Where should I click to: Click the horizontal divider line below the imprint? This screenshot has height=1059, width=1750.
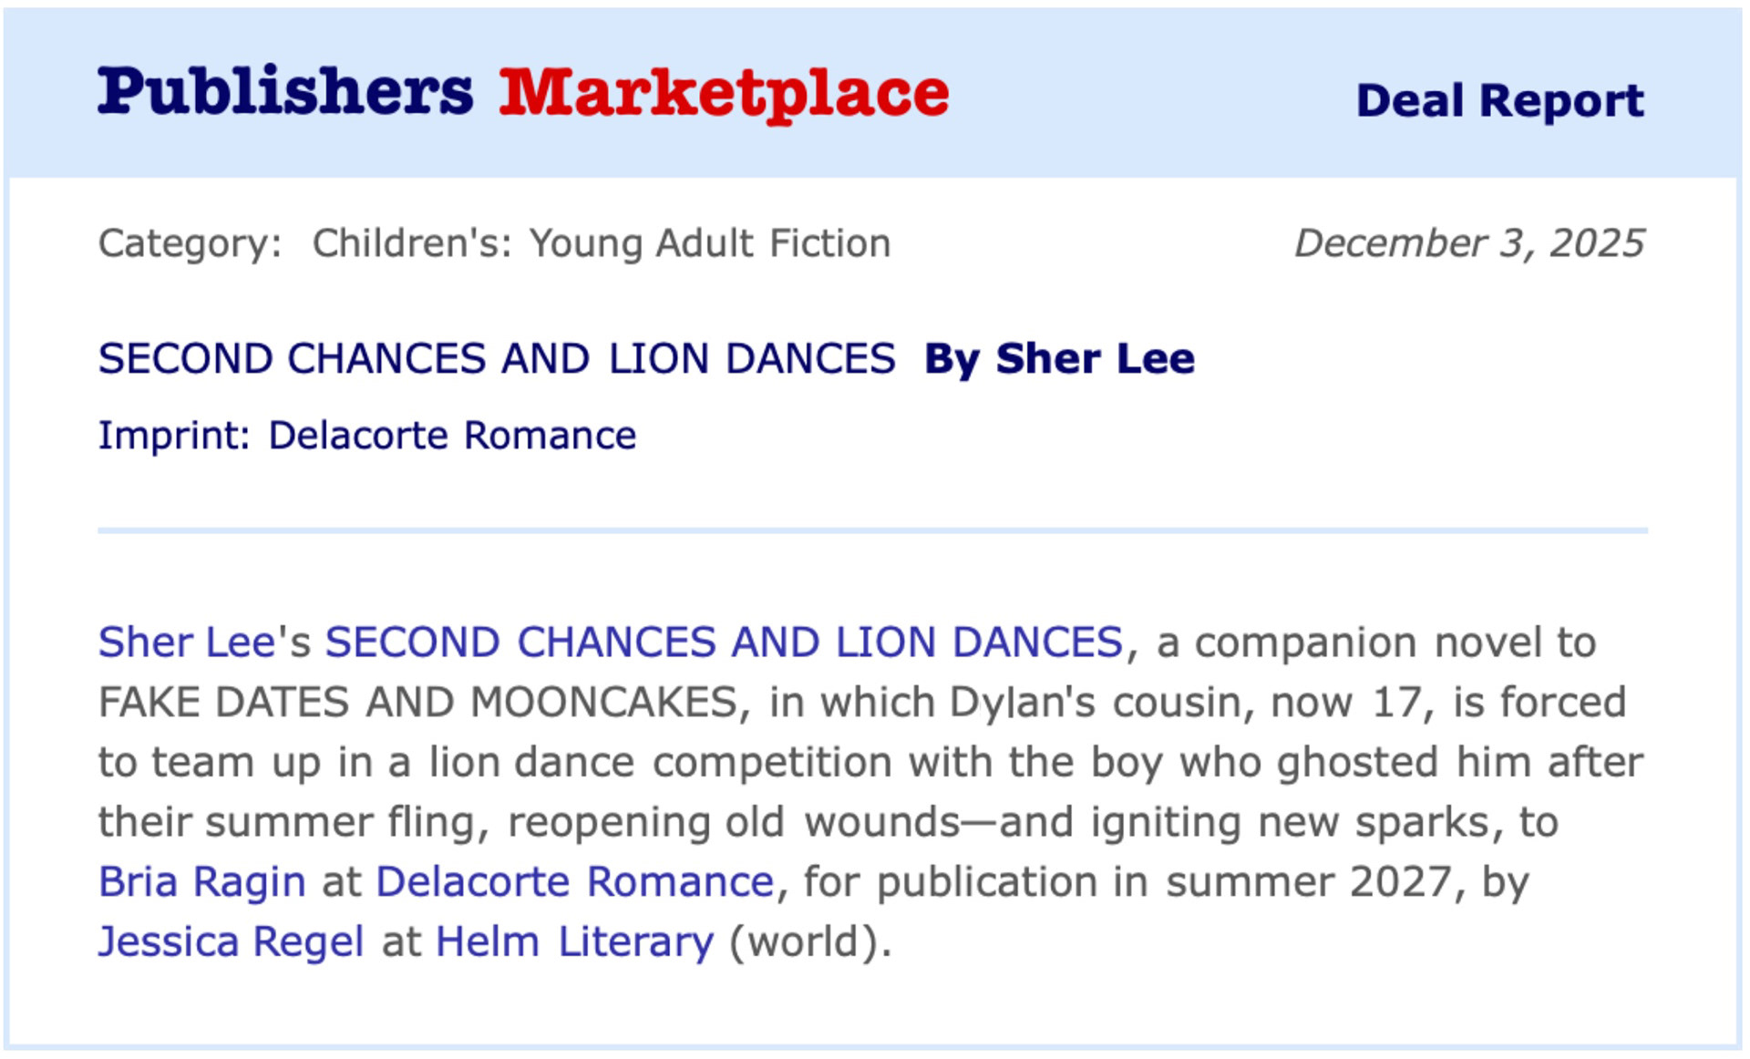(x=872, y=529)
